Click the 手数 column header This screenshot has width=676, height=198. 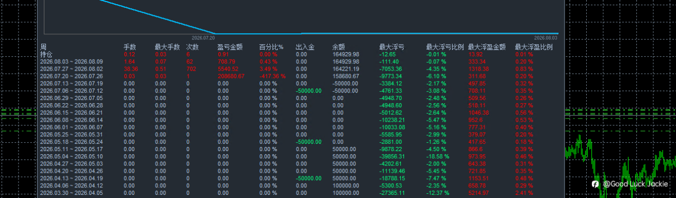pyautogui.click(x=130, y=47)
